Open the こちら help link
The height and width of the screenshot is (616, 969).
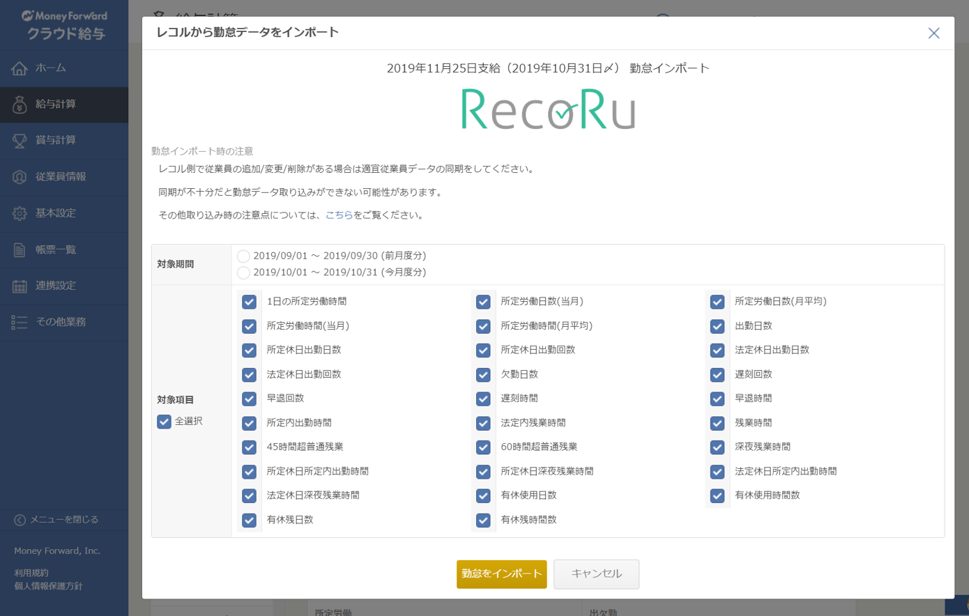coord(338,215)
